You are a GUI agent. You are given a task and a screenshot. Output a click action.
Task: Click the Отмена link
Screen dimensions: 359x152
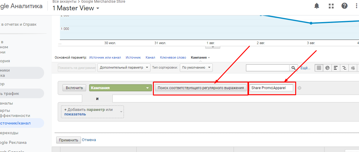[89, 140]
